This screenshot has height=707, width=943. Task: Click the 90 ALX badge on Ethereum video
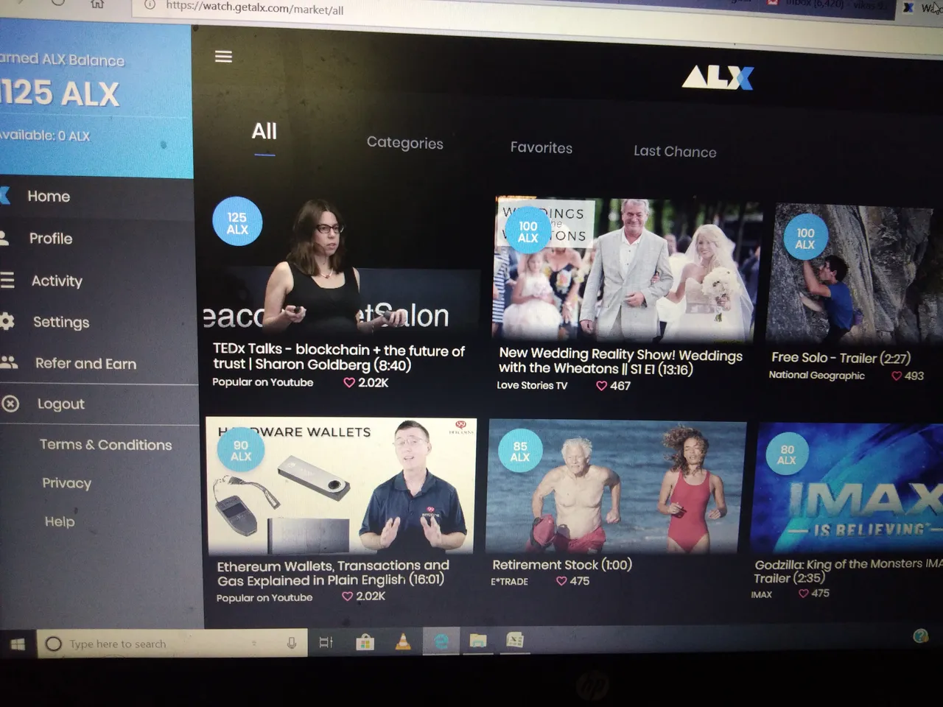click(x=241, y=450)
